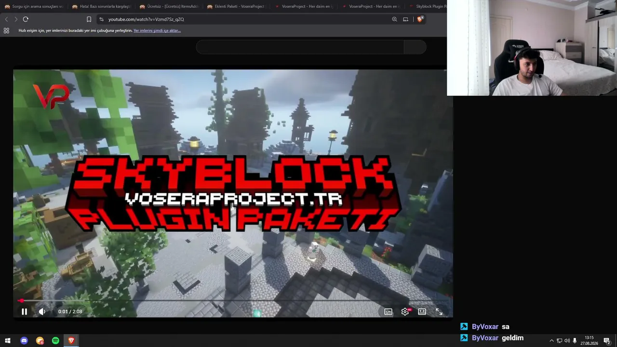Switch the player to theater mode
Image resolution: width=617 pixels, height=347 pixels.
coord(422,311)
